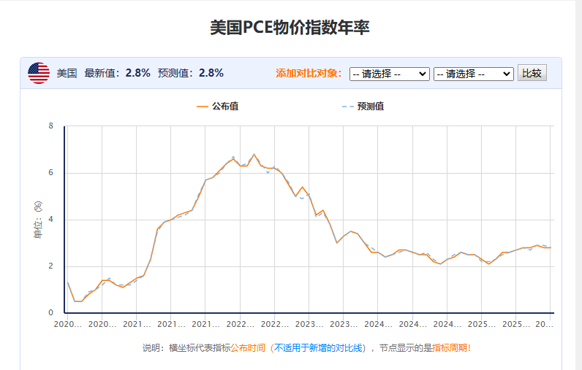This screenshot has width=582, height=370.
Task: Click y-axis label 4
Action: 51,219
